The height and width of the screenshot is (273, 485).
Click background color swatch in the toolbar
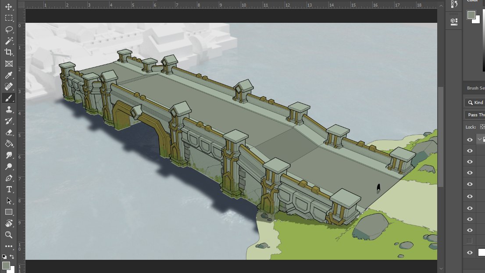tap(12, 270)
